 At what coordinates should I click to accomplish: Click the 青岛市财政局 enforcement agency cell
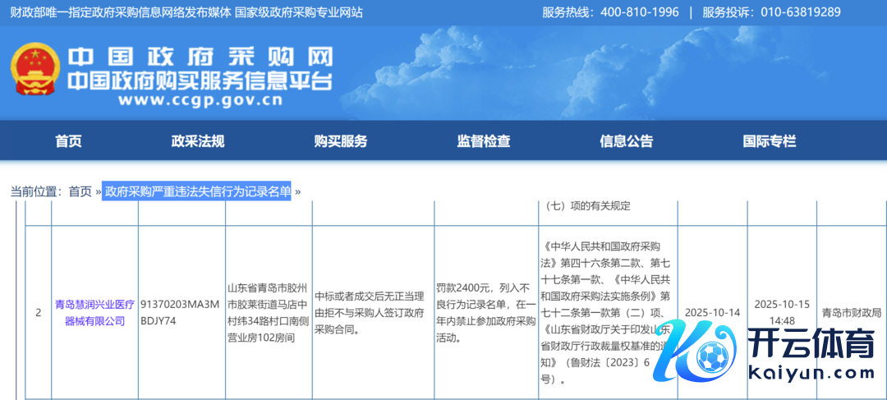pyautogui.click(x=852, y=313)
